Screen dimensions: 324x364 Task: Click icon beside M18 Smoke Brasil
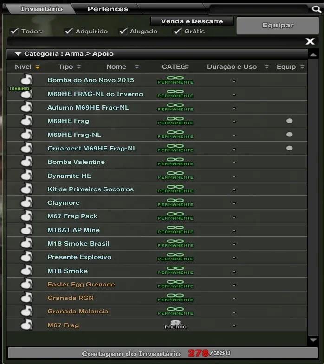27,243
